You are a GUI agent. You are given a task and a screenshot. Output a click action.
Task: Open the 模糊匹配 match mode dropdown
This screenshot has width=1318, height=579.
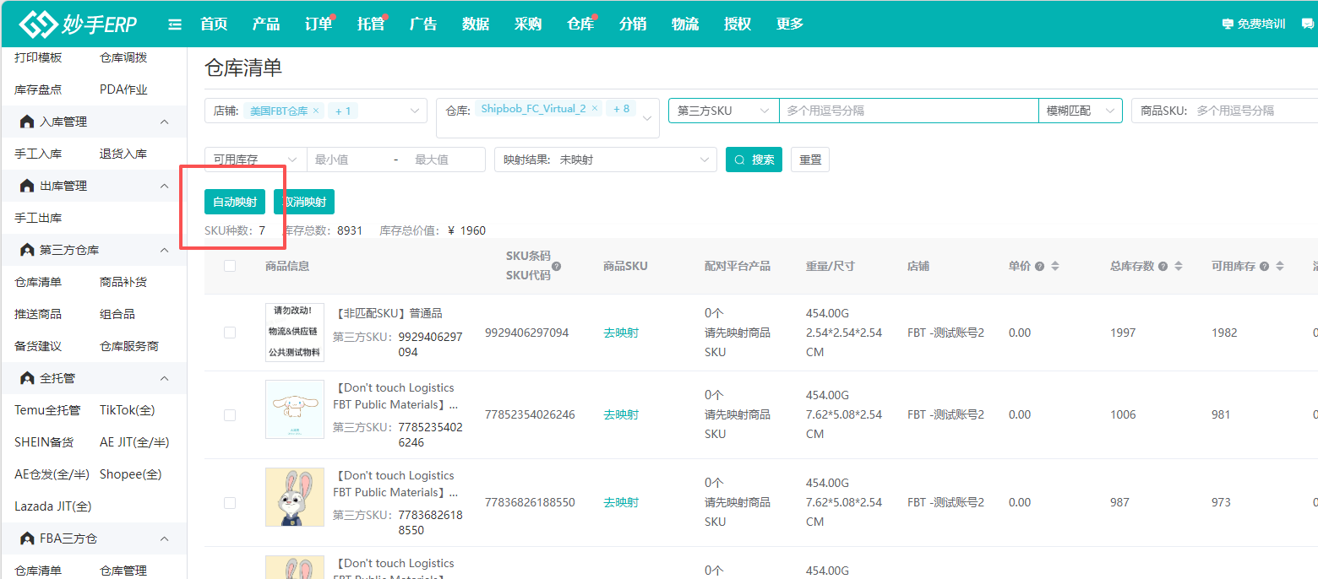point(1080,111)
